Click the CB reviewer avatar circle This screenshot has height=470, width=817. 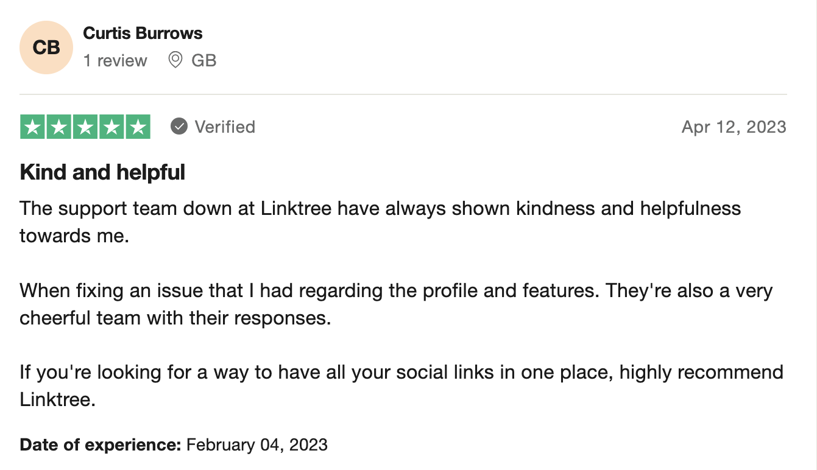pyautogui.click(x=46, y=47)
